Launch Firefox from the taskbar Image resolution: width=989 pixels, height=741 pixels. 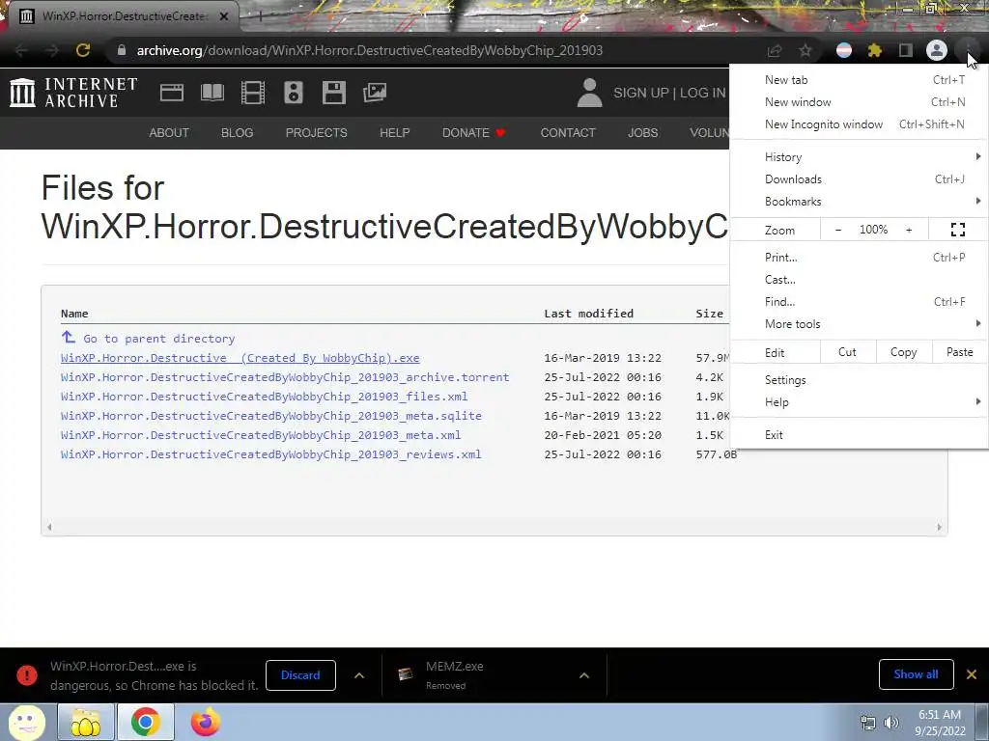206,722
